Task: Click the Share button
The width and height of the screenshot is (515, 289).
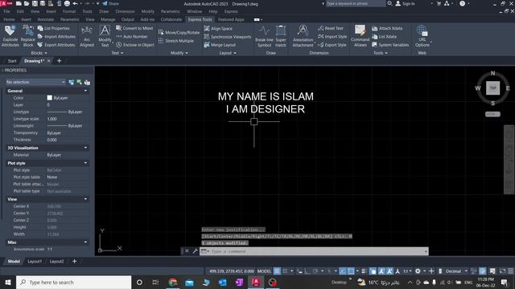Action: [111, 3]
